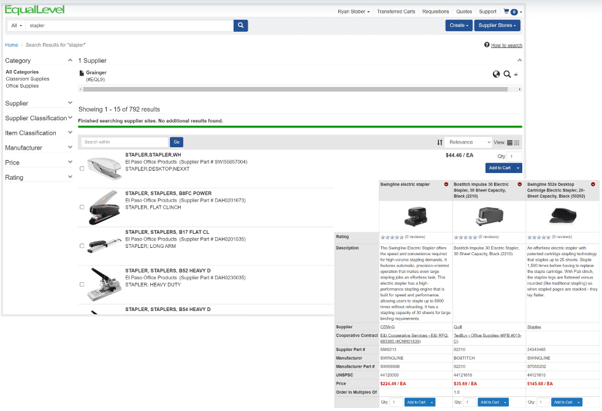The image size is (602, 411).
Task: Go to Transferred Carts
Action: 396,12
